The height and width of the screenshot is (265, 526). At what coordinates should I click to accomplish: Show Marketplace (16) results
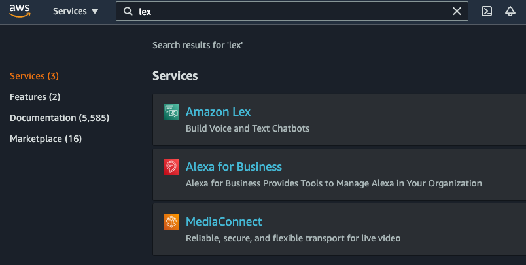click(x=46, y=139)
